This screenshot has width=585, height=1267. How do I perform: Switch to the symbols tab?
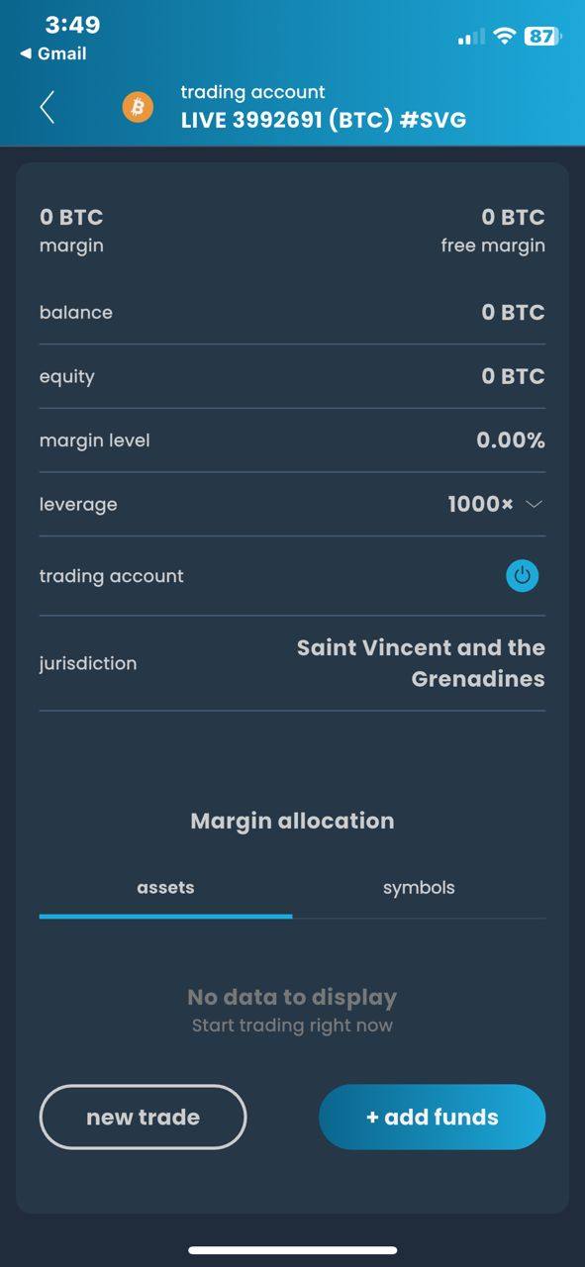419,888
